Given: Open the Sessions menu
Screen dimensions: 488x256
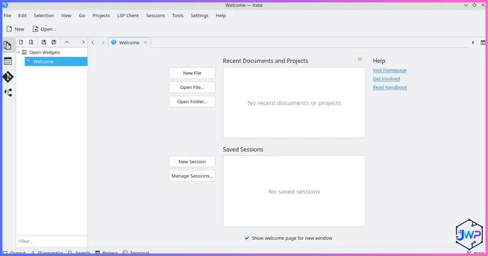Looking at the screenshot, I should (x=155, y=15).
